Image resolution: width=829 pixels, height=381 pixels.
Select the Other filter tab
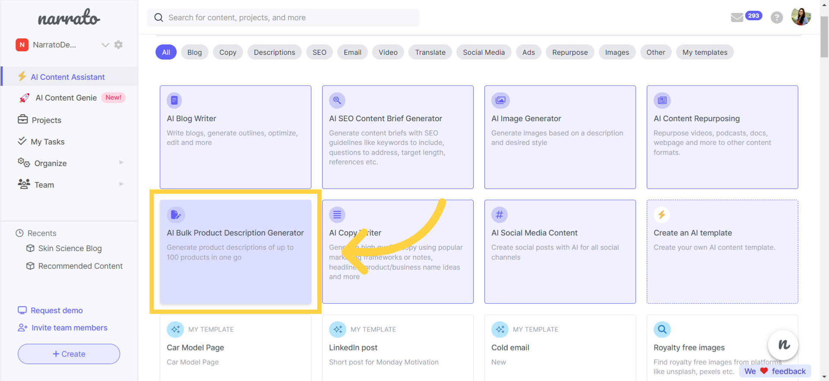tap(655, 52)
